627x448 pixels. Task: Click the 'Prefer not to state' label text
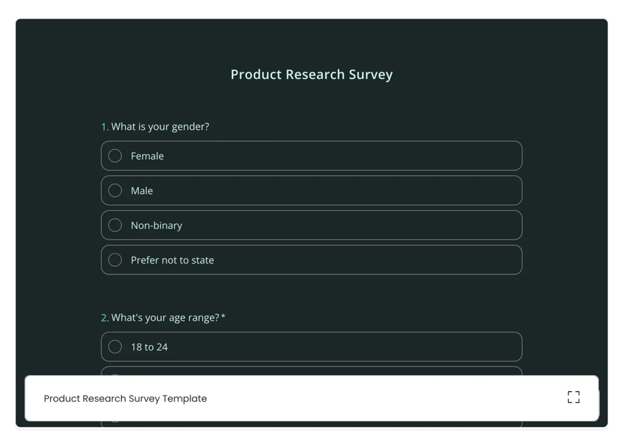pyautogui.click(x=172, y=260)
